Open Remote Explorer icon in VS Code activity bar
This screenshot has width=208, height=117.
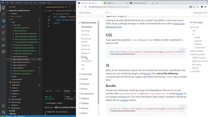(3, 39)
